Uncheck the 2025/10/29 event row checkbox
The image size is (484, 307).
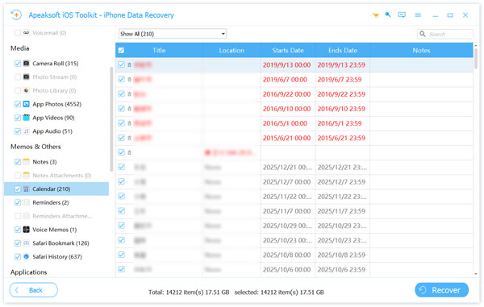(121, 226)
